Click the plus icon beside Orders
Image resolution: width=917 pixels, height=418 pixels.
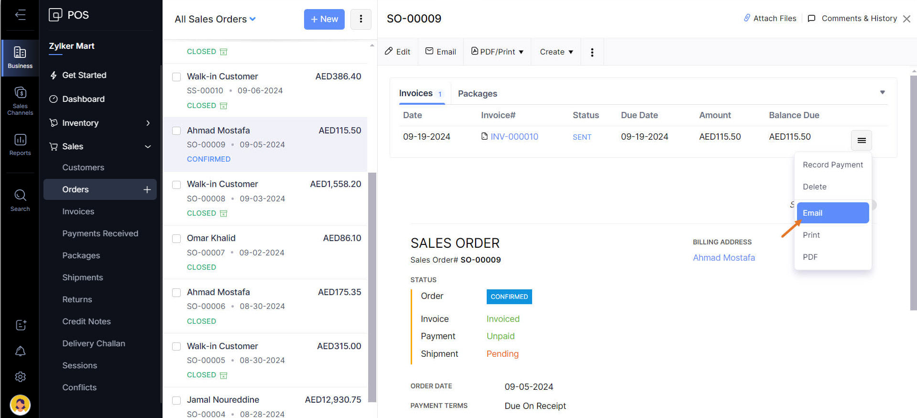pos(147,190)
